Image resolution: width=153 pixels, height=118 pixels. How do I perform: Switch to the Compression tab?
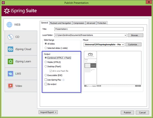click(79, 23)
